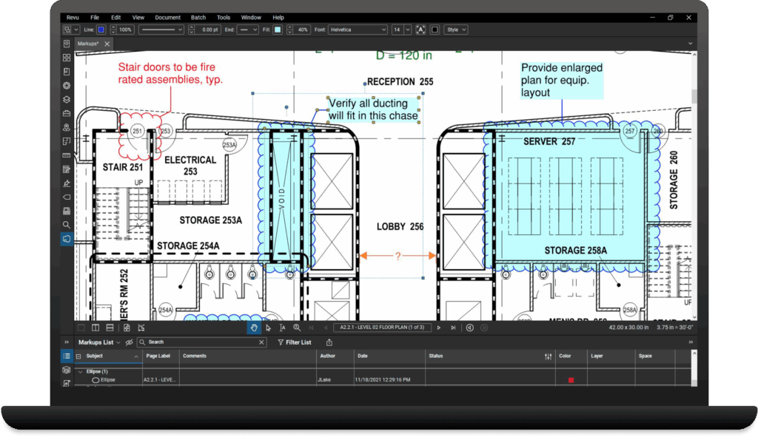This screenshot has width=758, height=437.
Task: Toggle split view vertical layout button
Action: [x=95, y=328]
